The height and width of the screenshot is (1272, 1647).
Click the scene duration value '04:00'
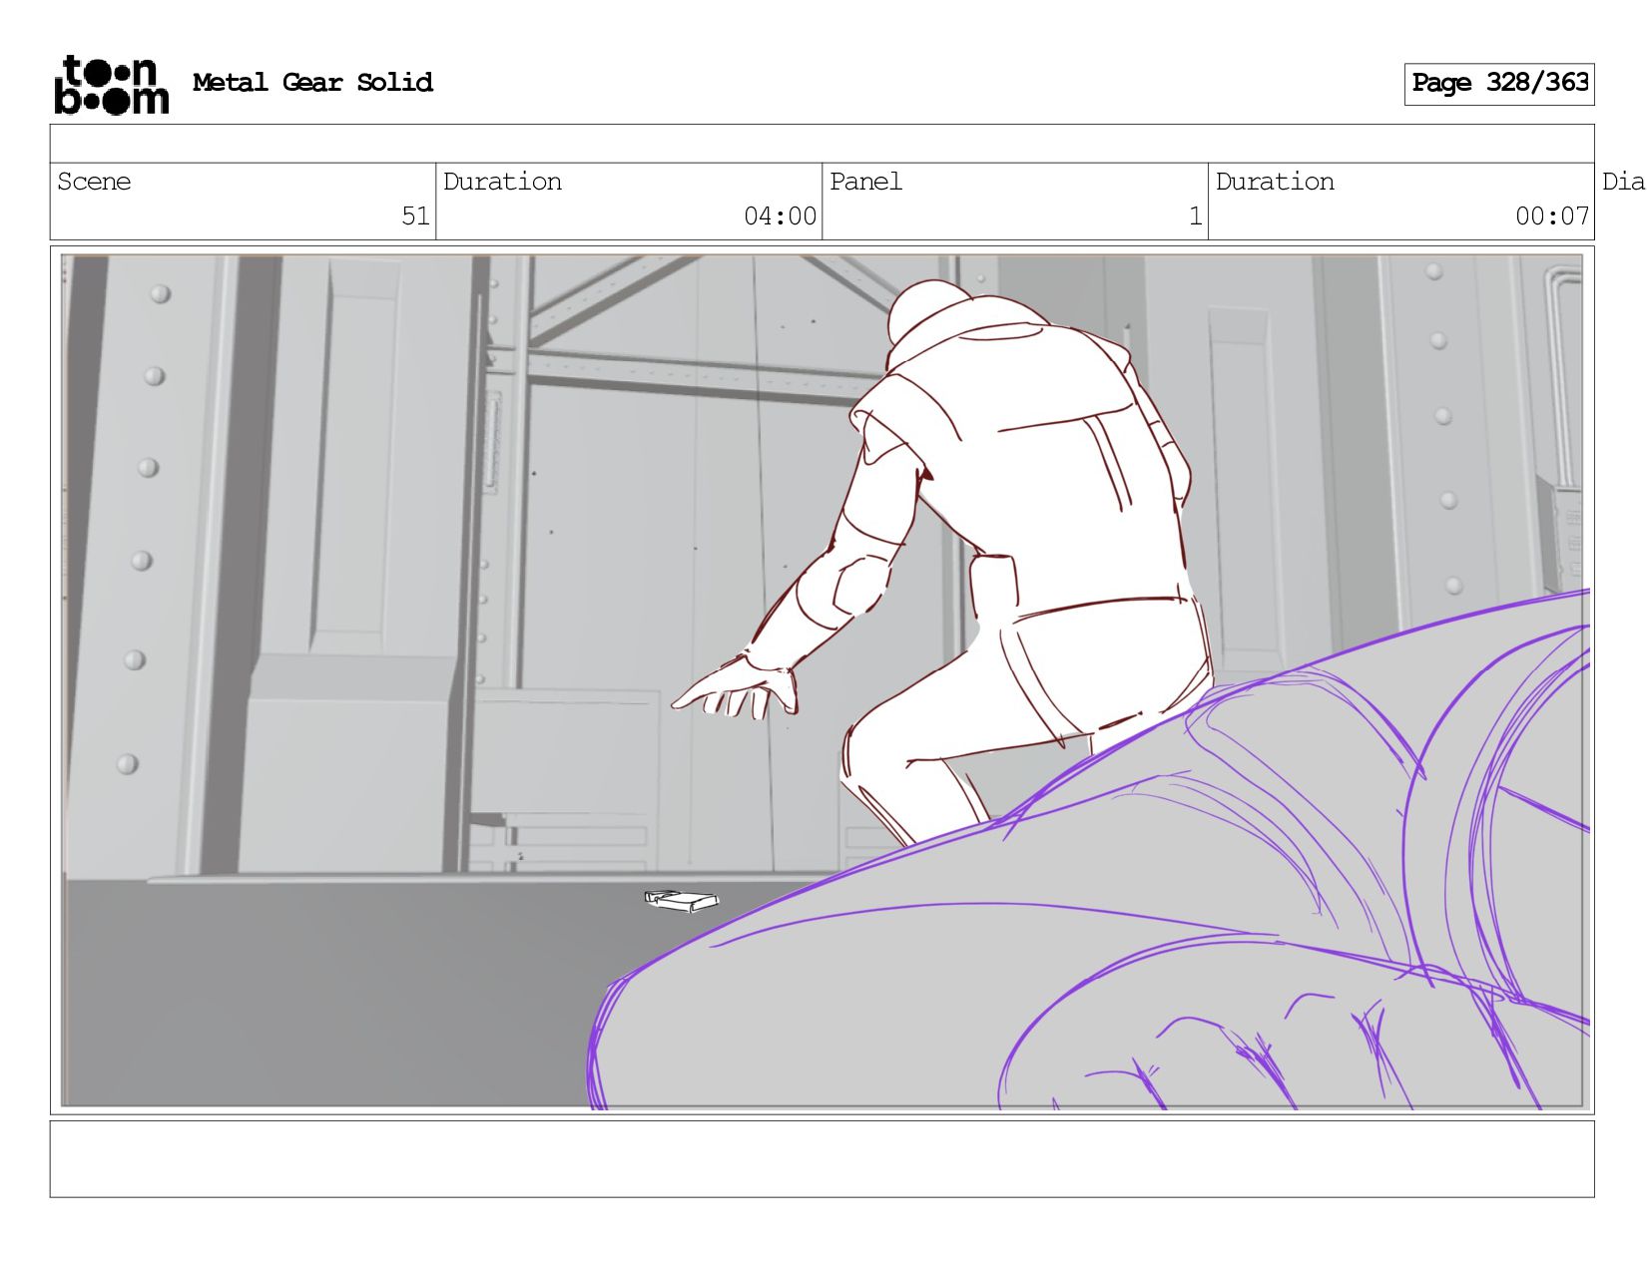click(780, 216)
